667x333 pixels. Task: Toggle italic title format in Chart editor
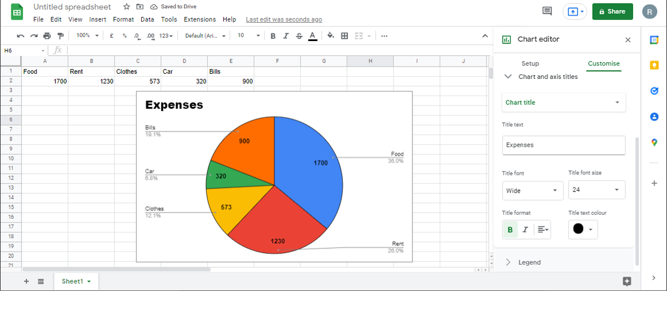tap(525, 229)
